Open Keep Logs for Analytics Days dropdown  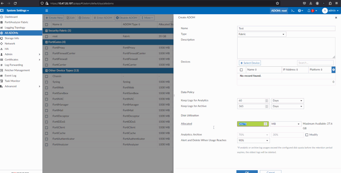[x=287, y=101]
